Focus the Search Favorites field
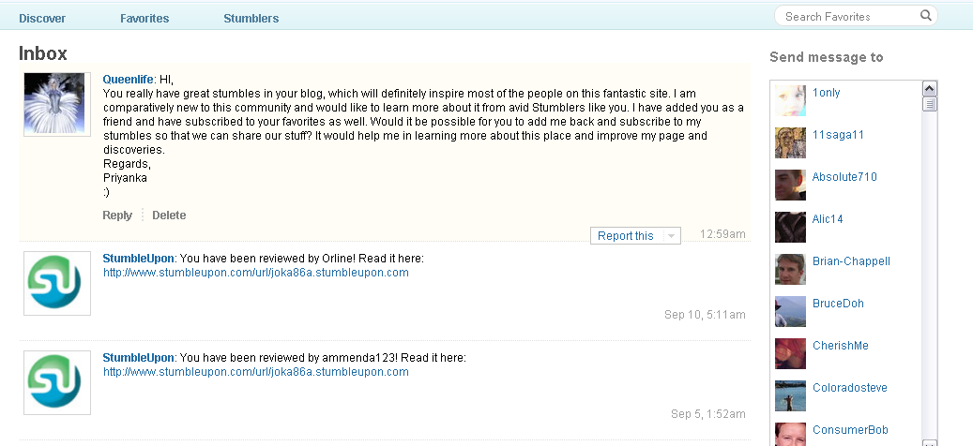The image size is (973, 446). click(849, 16)
